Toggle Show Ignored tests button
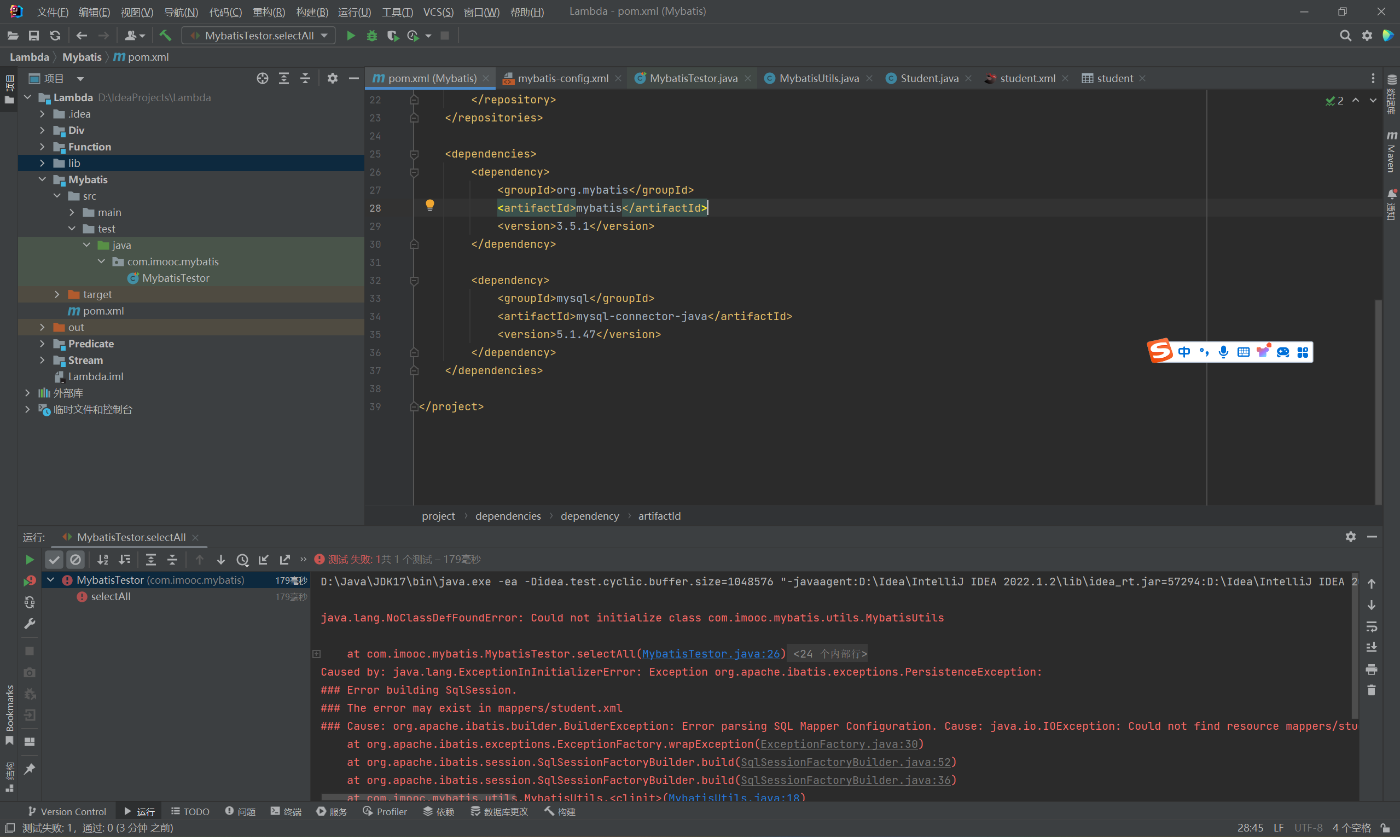Screen dimensions: 1400x837 click(75, 560)
